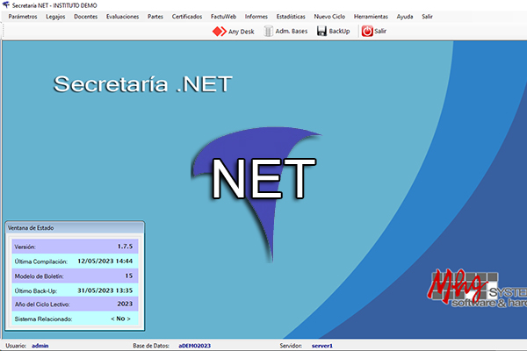This screenshot has width=527, height=351.
Task: Click the Secretaría NET title bar app icon
Action: (6, 4)
